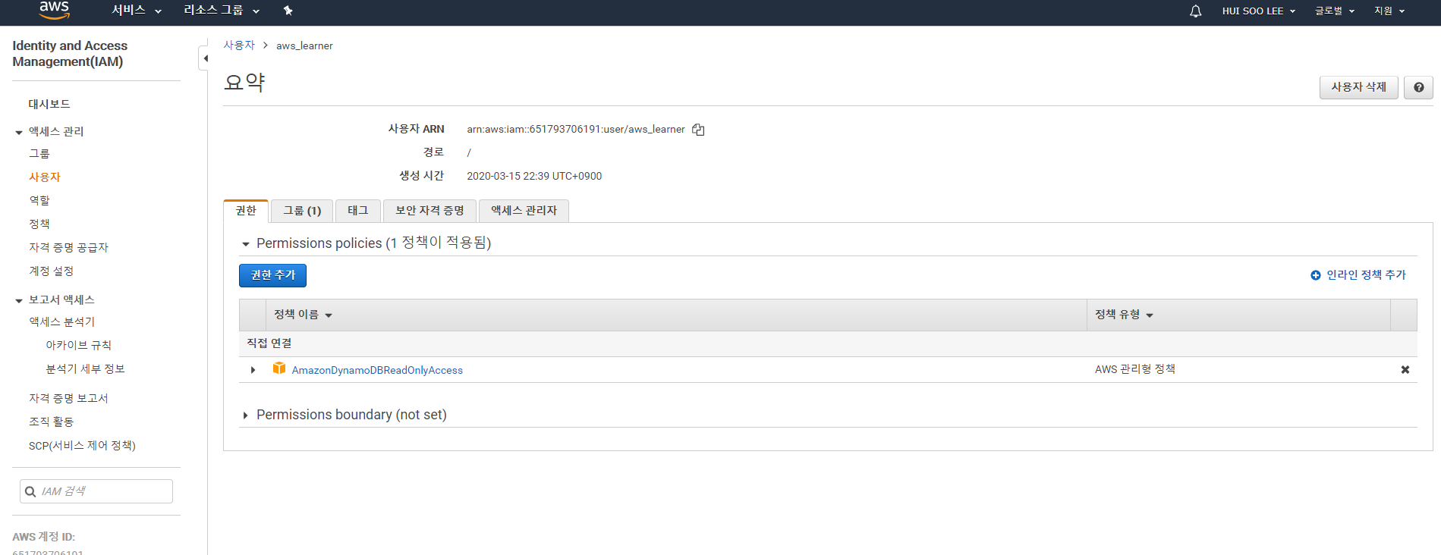Viewport: 1441px width, 555px height.
Task: Switch to the 보안 자격 증명 tab
Action: 429,211
